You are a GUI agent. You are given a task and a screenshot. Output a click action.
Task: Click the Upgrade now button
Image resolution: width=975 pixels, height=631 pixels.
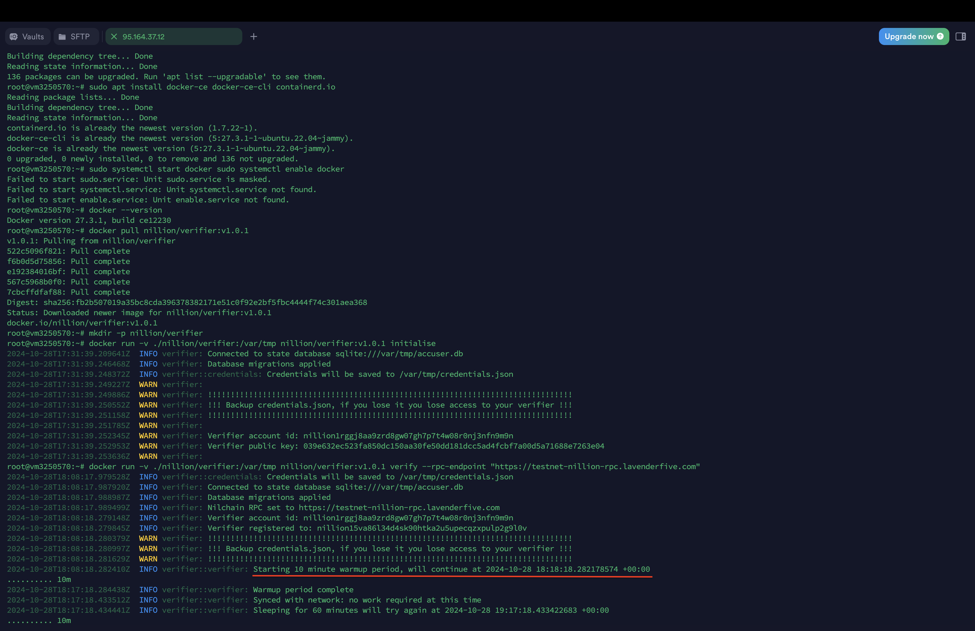tap(913, 36)
